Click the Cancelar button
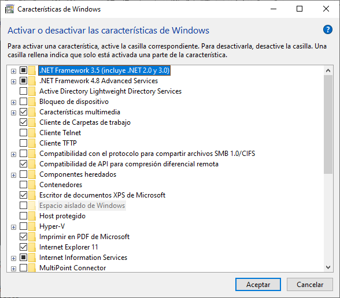The image size is (340, 298). coord(310,284)
